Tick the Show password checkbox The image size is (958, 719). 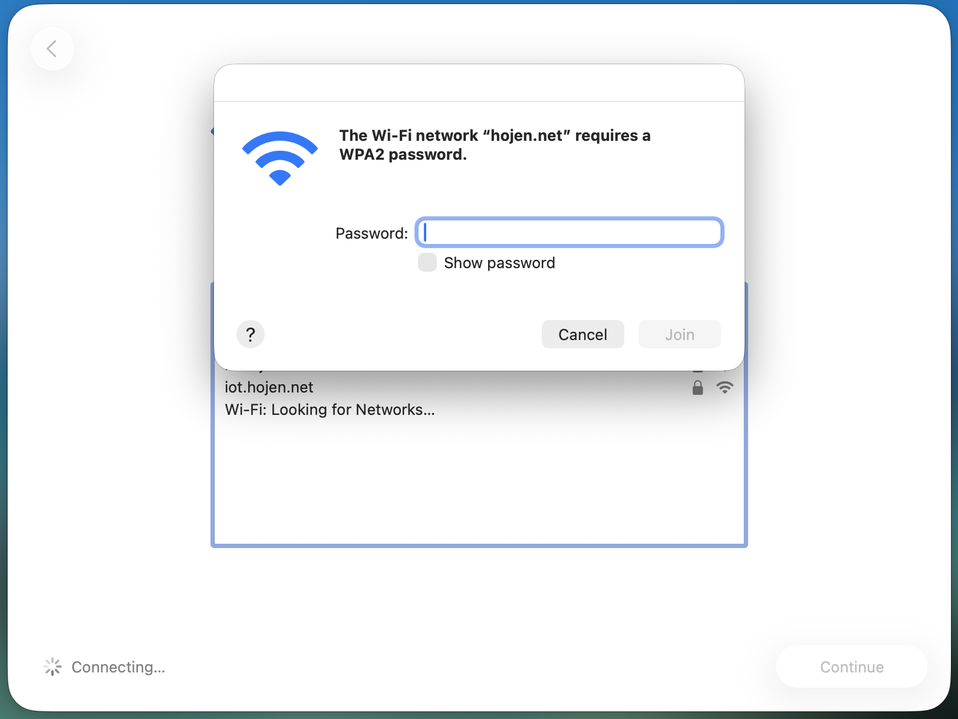point(427,262)
